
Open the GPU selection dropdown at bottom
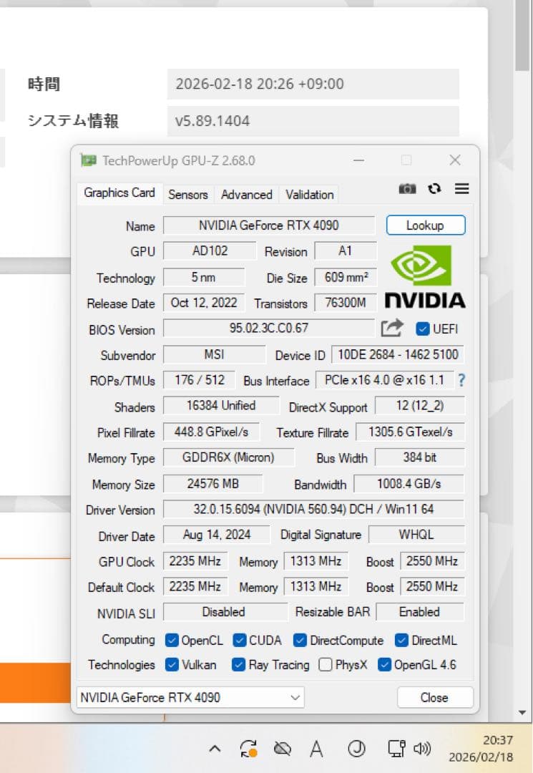[190, 698]
